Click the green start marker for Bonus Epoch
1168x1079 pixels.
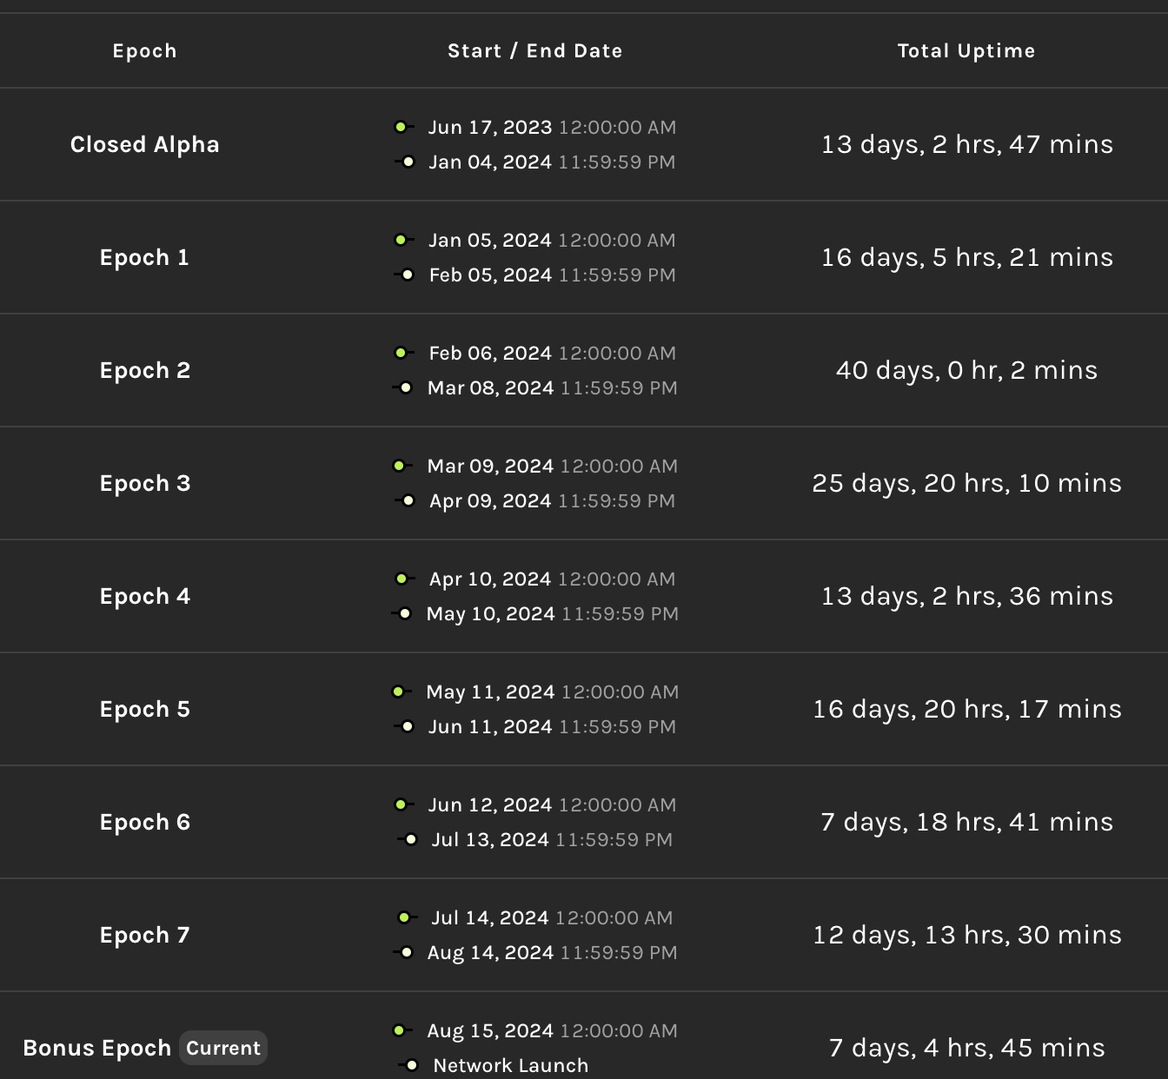tap(399, 1031)
